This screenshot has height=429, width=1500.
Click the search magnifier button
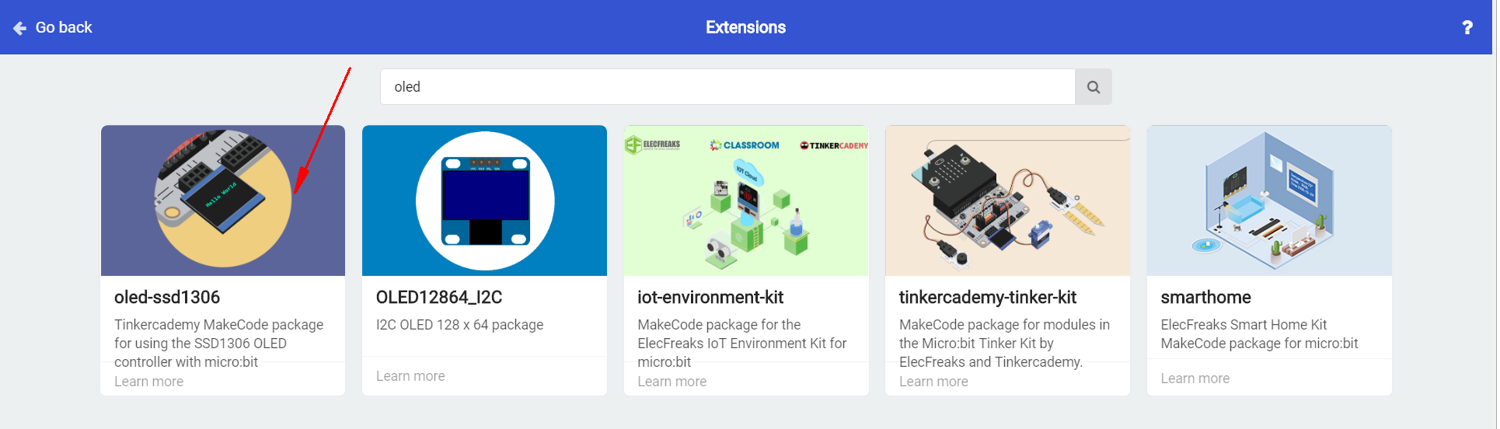tap(1093, 87)
